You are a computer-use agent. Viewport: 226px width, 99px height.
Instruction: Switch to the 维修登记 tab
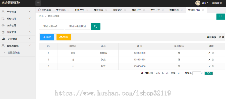[117, 10]
